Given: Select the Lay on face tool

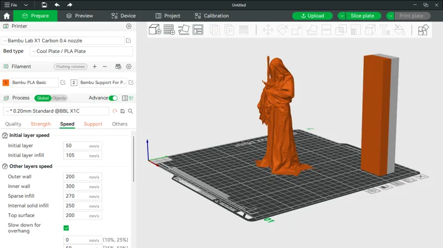Looking at the screenshot, I should [x=312, y=30].
